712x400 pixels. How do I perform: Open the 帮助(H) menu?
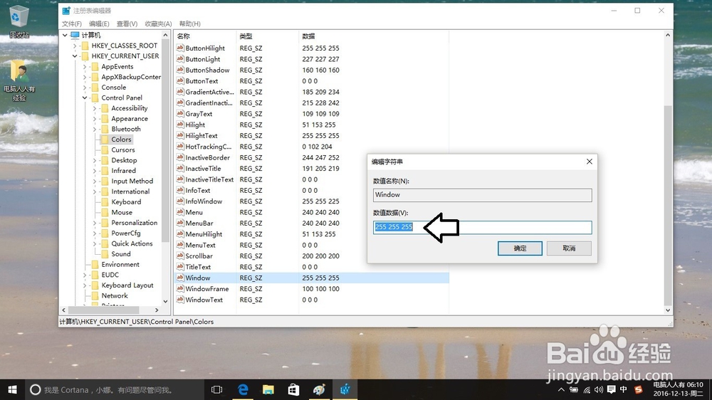pyautogui.click(x=190, y=23)
